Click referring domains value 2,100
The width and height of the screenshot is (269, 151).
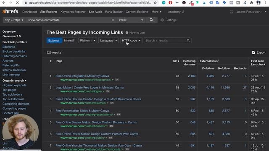pos(192,76)
